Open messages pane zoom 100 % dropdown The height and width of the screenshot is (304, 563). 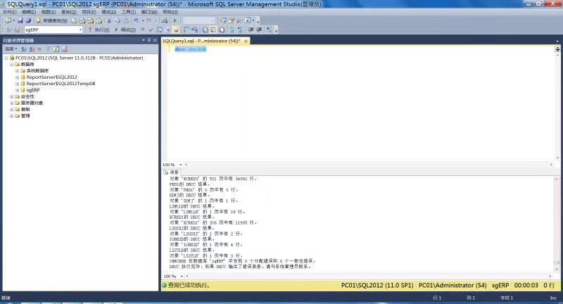[182, 277]
